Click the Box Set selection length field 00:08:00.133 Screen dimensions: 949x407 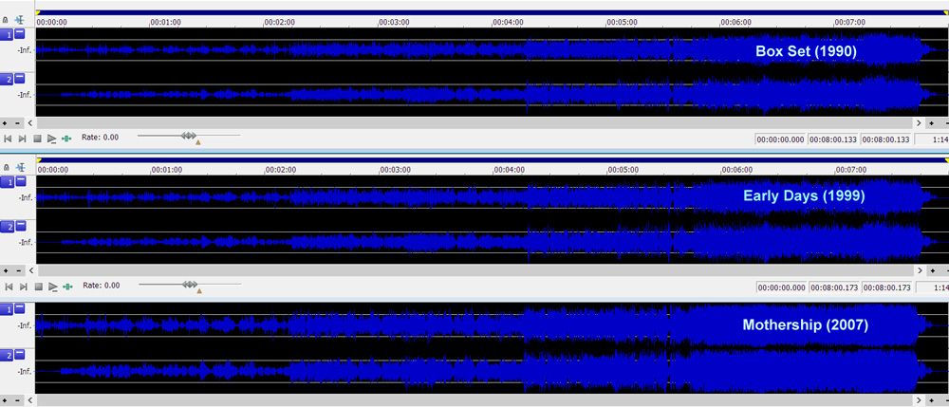(x=886, y=139)
